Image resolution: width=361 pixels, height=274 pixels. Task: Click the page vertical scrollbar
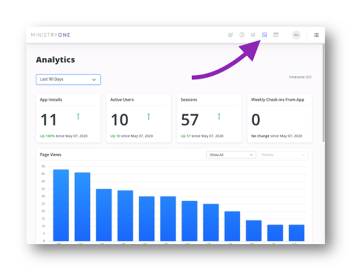pyautogui.click(x=323, y=92)
